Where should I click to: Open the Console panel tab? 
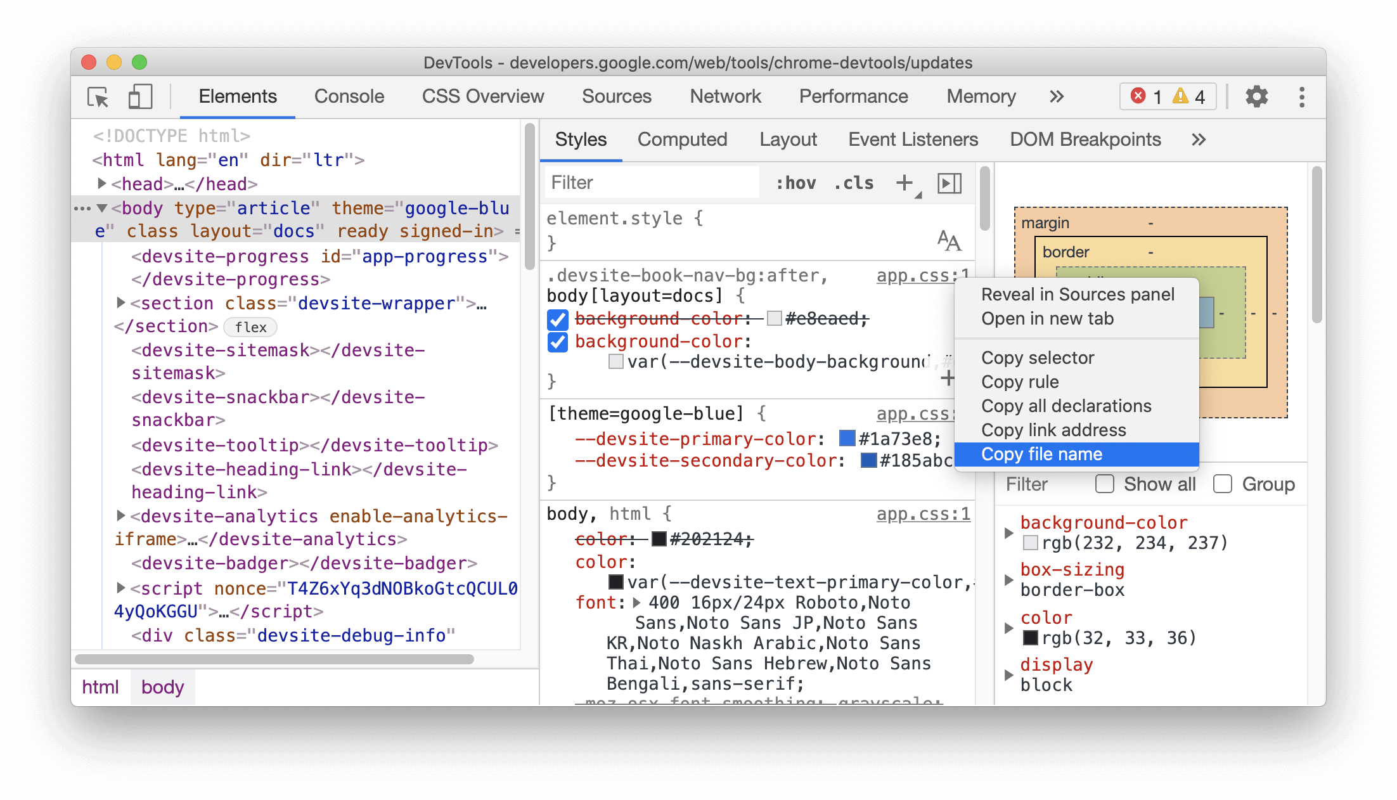347,97
